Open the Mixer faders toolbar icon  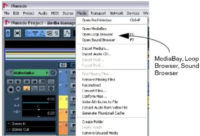(x=56, y=33)
